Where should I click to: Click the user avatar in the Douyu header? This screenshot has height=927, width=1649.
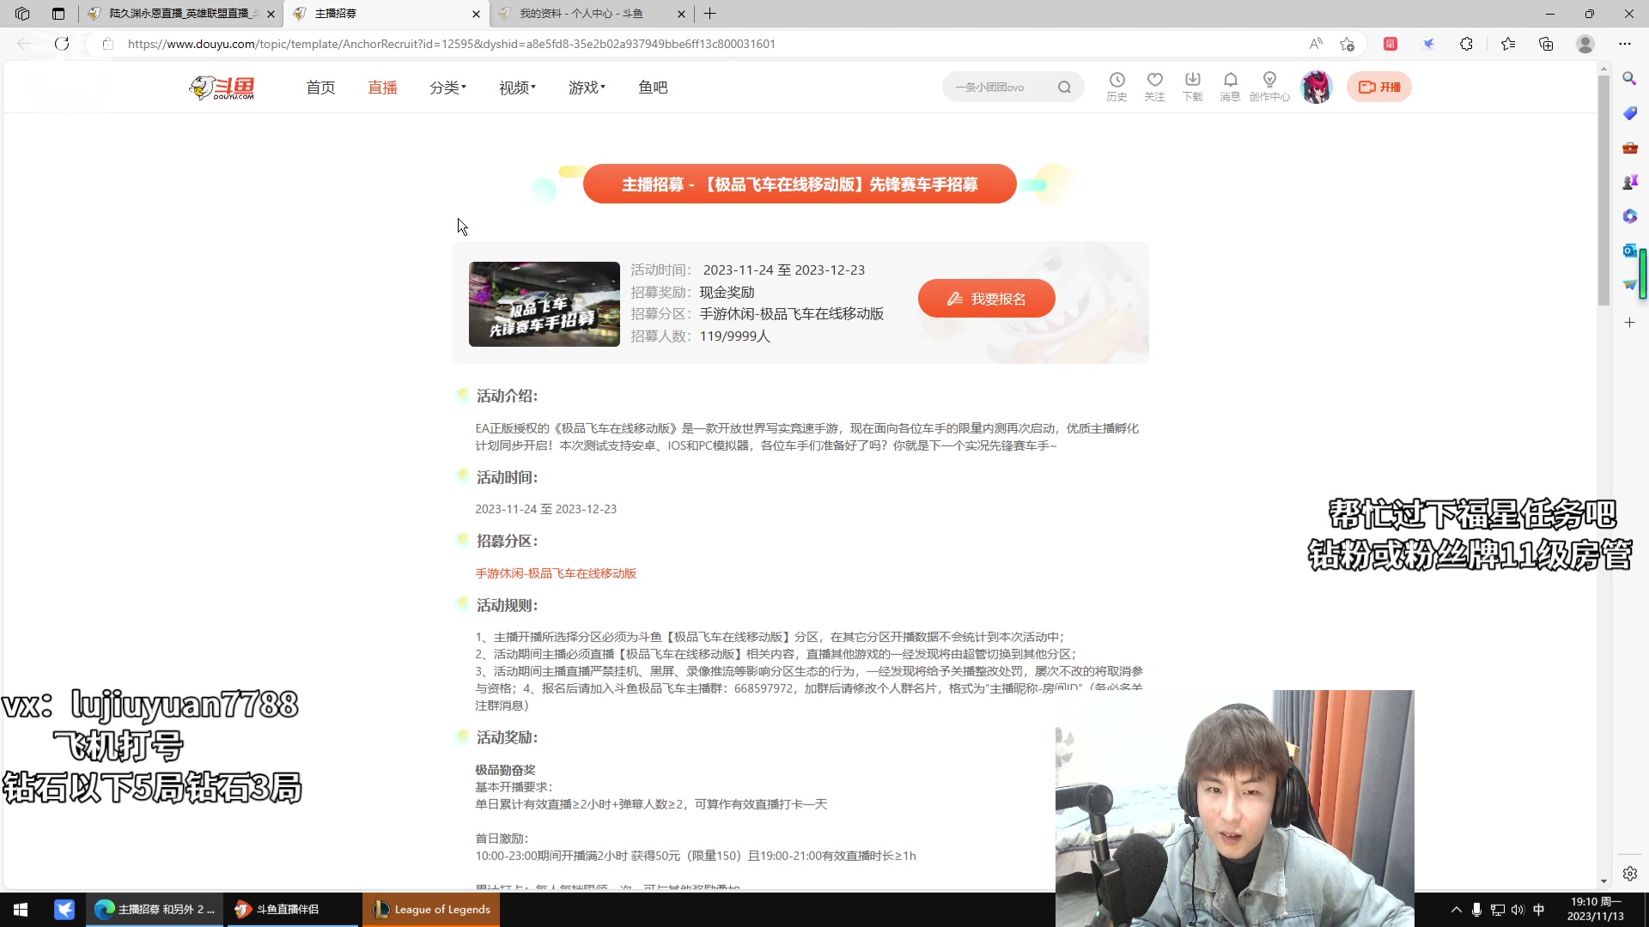pyautogui.click(x=1316, y=87)
